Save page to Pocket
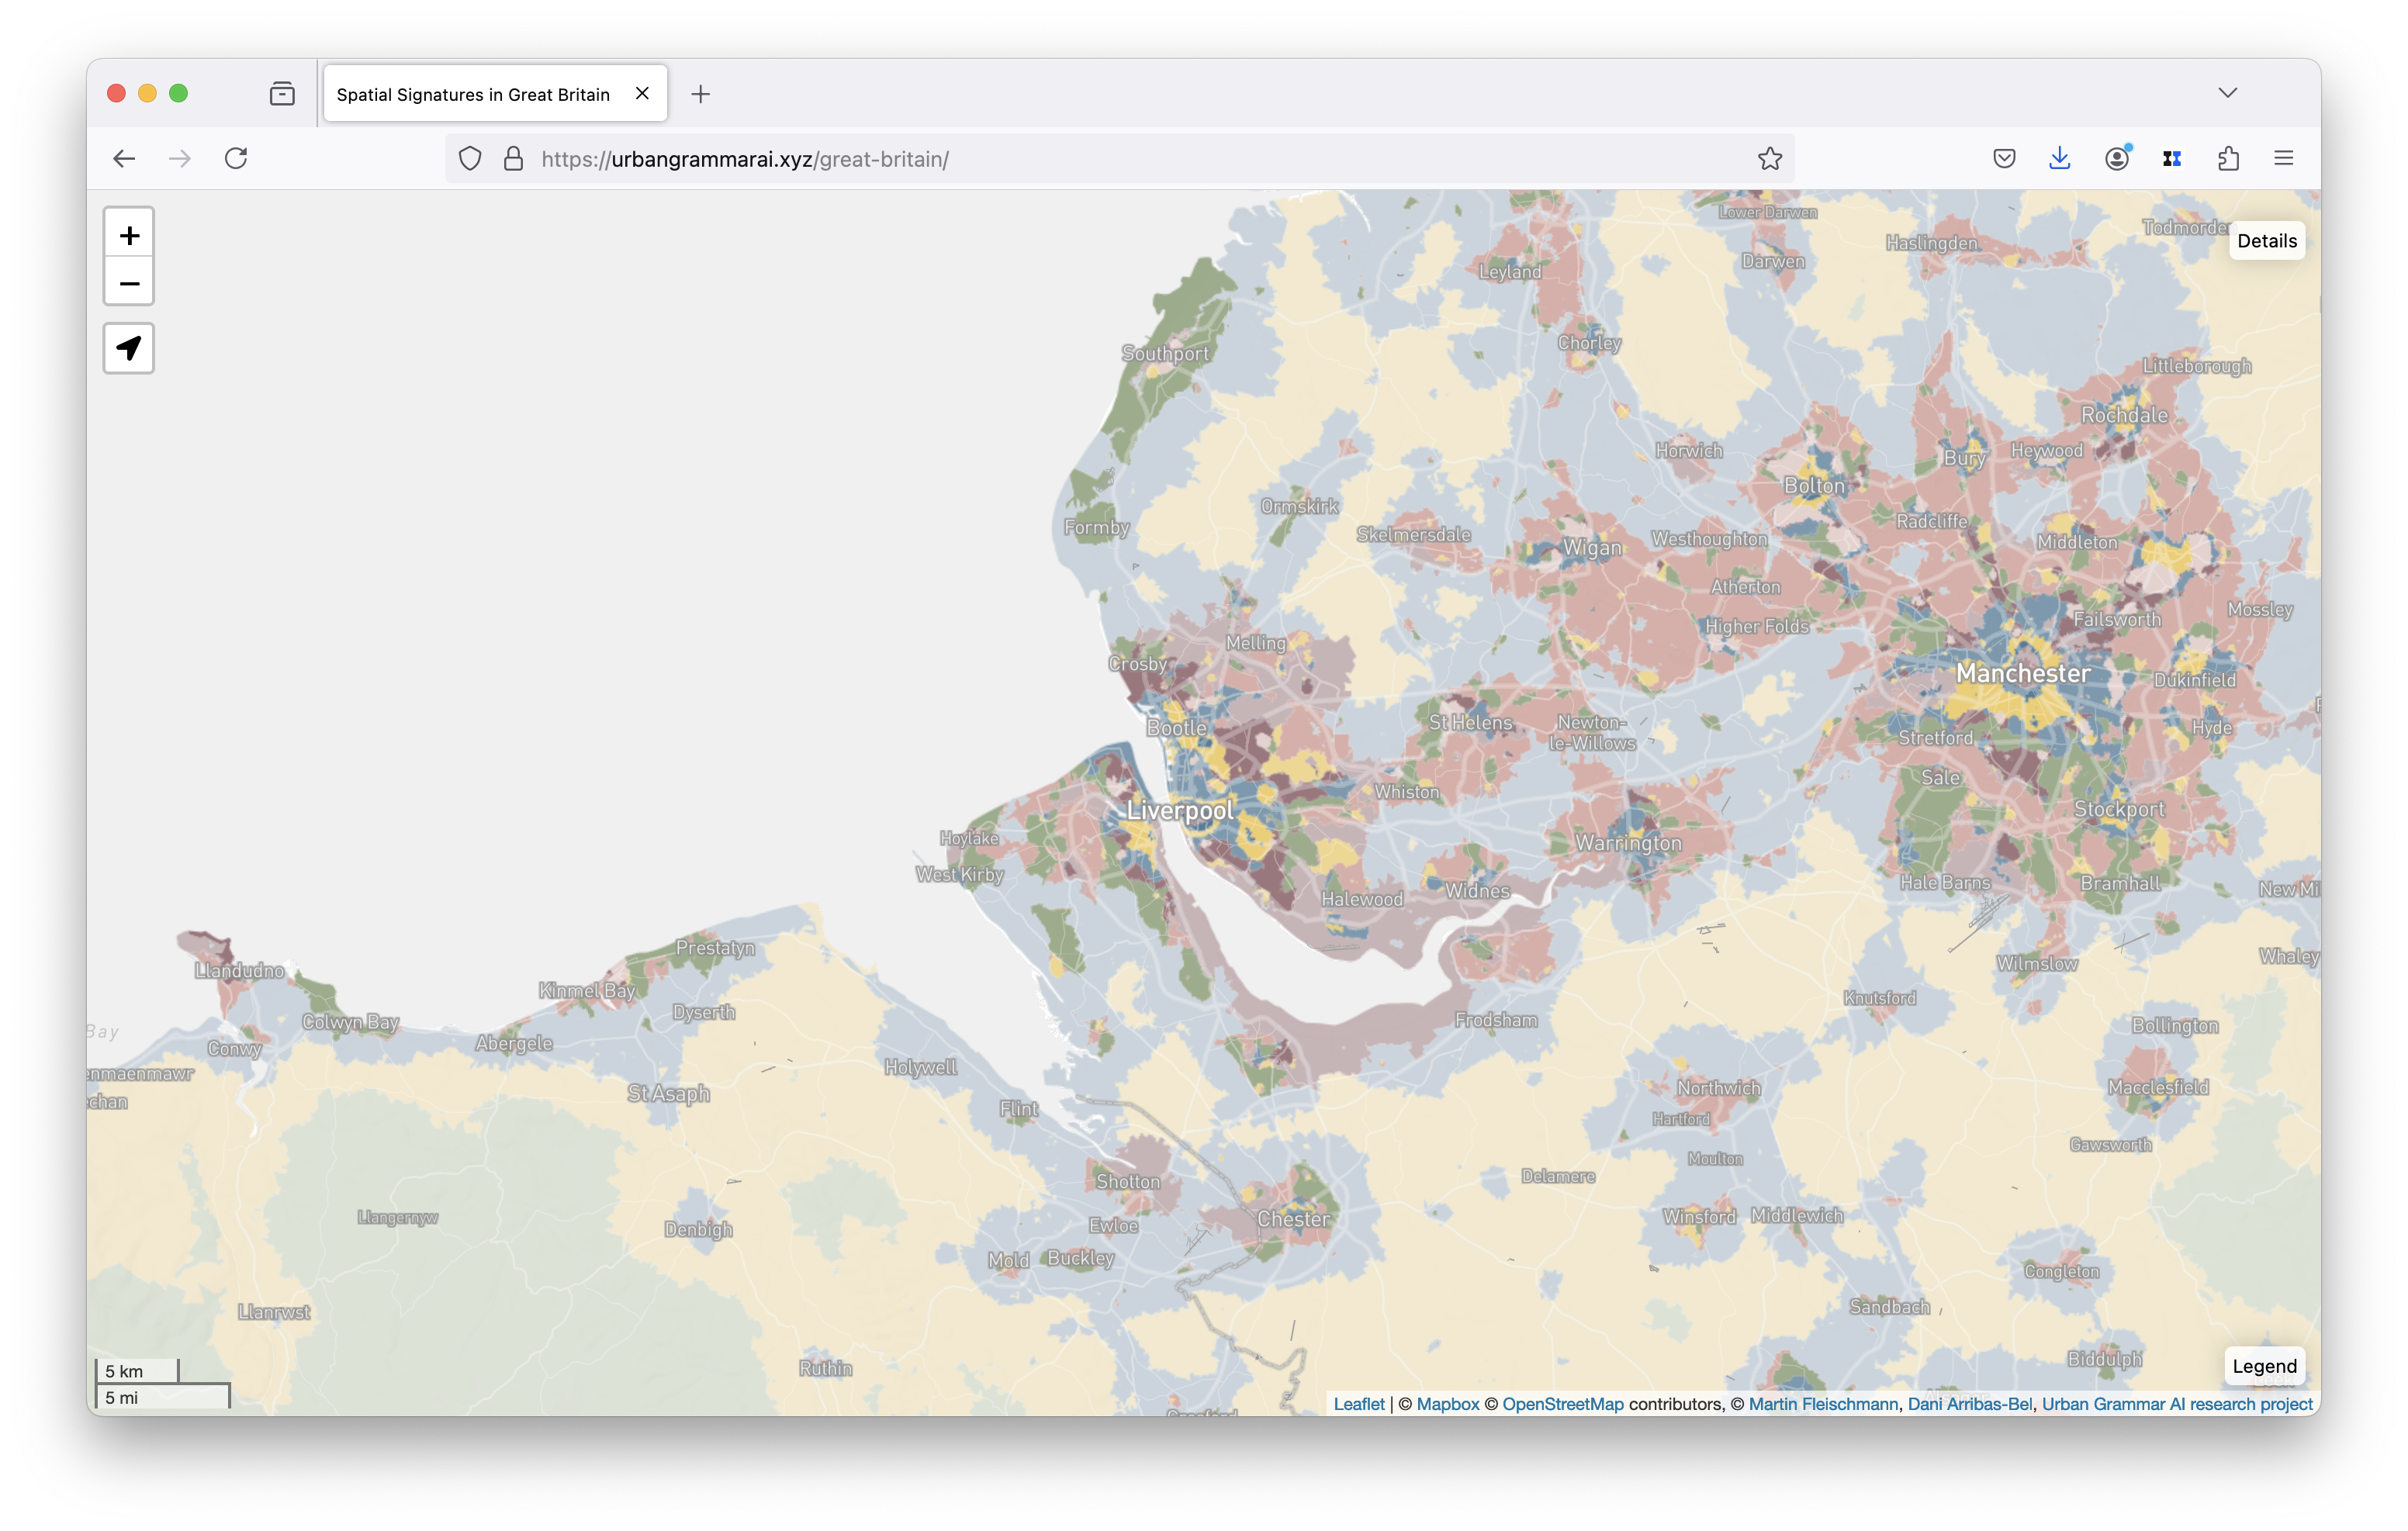The height and width of the screenshot is (1531, 2408). click(x=2004, y=159)
